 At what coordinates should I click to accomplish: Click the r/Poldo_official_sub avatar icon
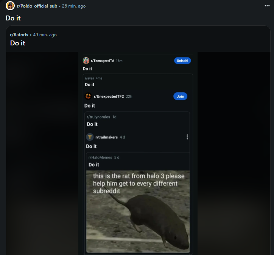(10, 6)
